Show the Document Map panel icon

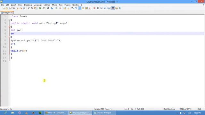[86, 8]
